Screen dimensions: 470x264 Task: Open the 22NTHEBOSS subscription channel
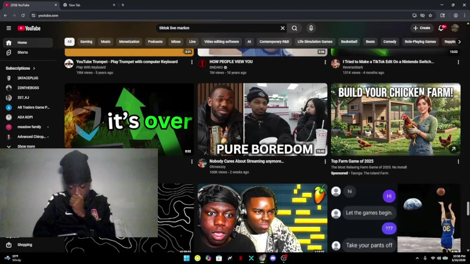coord(28,88)
